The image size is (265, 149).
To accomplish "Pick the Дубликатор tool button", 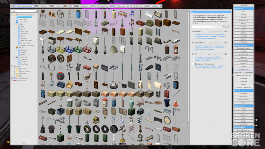I will pyautogui.click(x=244, y=54).
